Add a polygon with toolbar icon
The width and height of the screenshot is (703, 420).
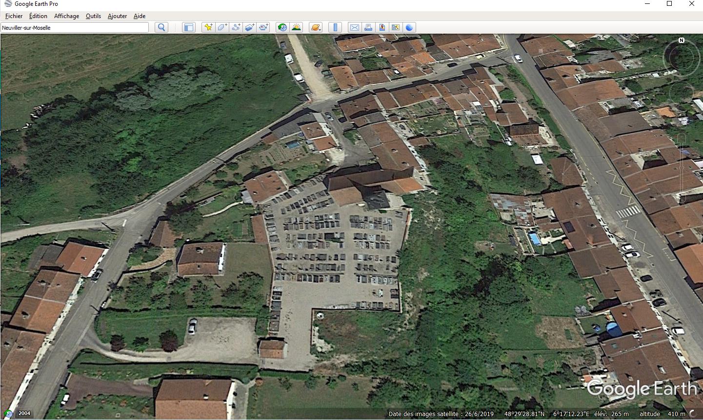[x=222, y=27]
